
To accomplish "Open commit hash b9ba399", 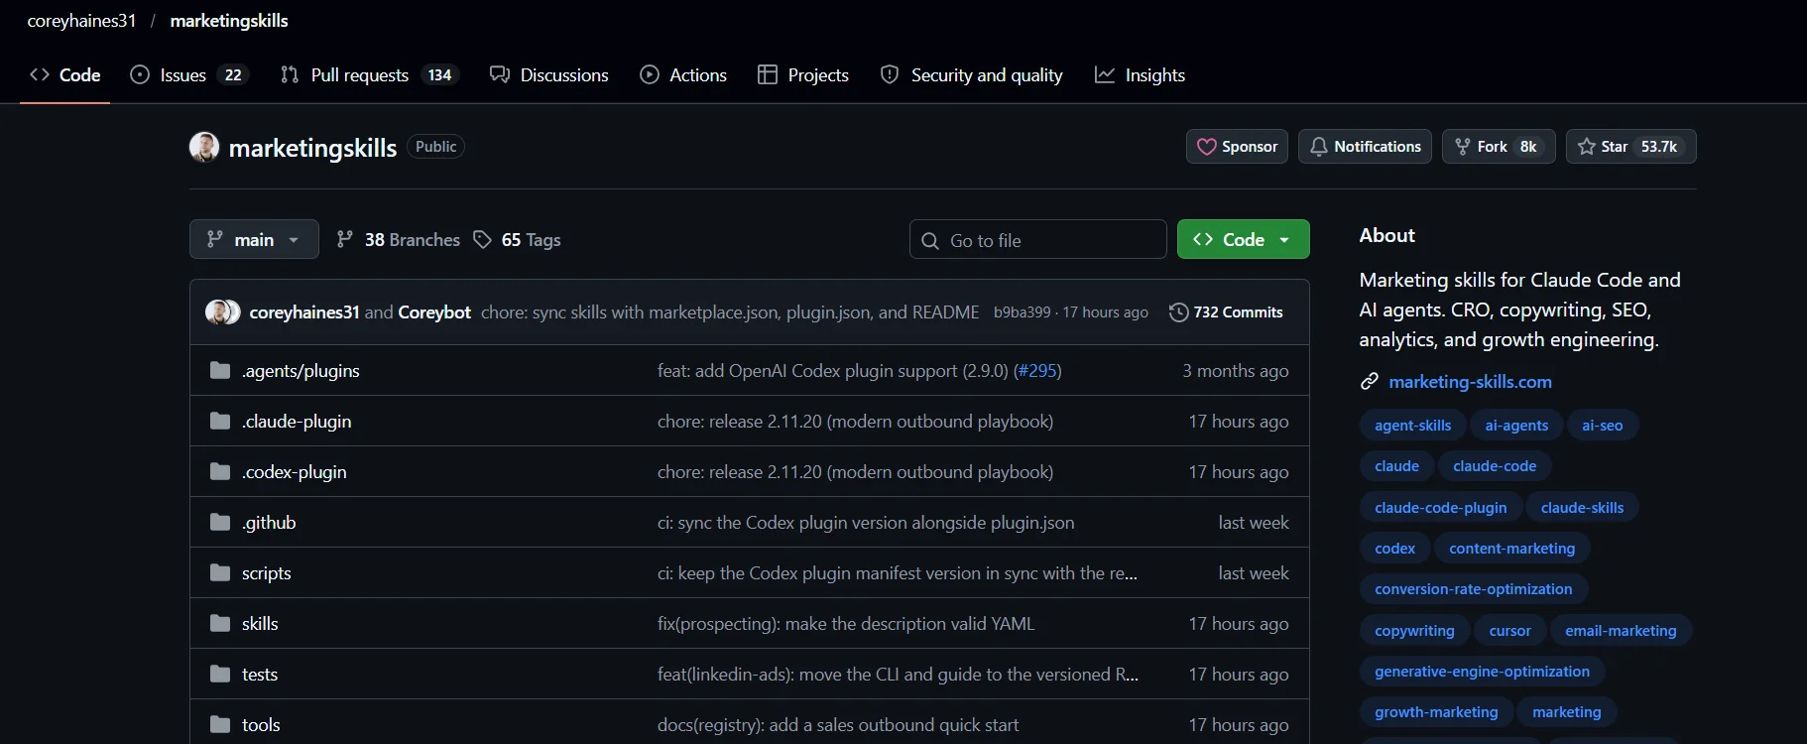I will click(x=1022, y=312).
